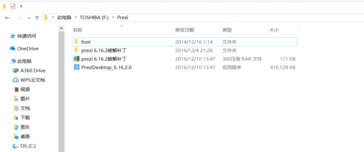Expand the chevron after 此电脑 in the address bar
The width and height of the screenshot is (364, 152).
[75, 17]
